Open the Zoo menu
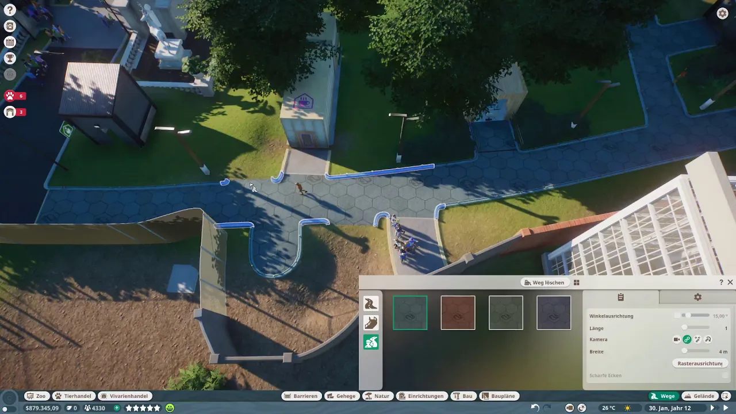Viewport: 736px width, 414px height. 37,396
